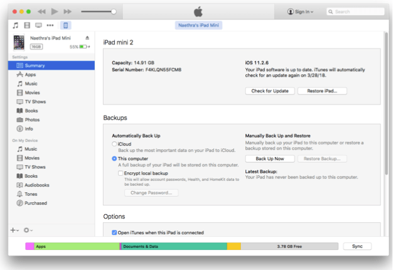The image size is (396, 270).
Task: Select the iPad device icon button
Action: (67, 25)
